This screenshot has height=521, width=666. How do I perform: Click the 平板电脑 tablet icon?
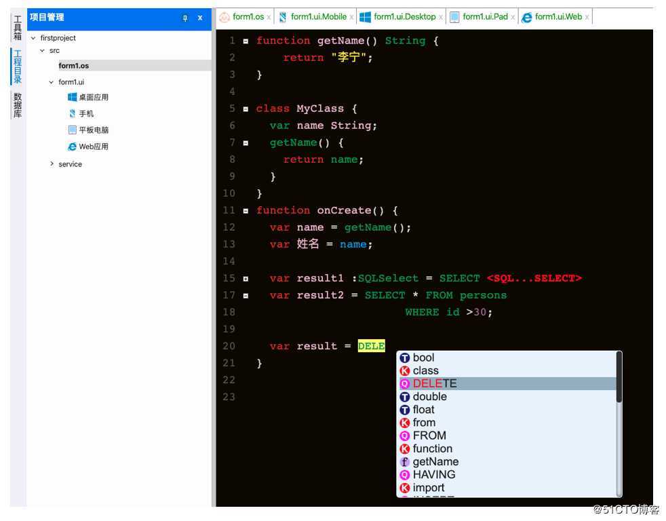pos(72,130)
